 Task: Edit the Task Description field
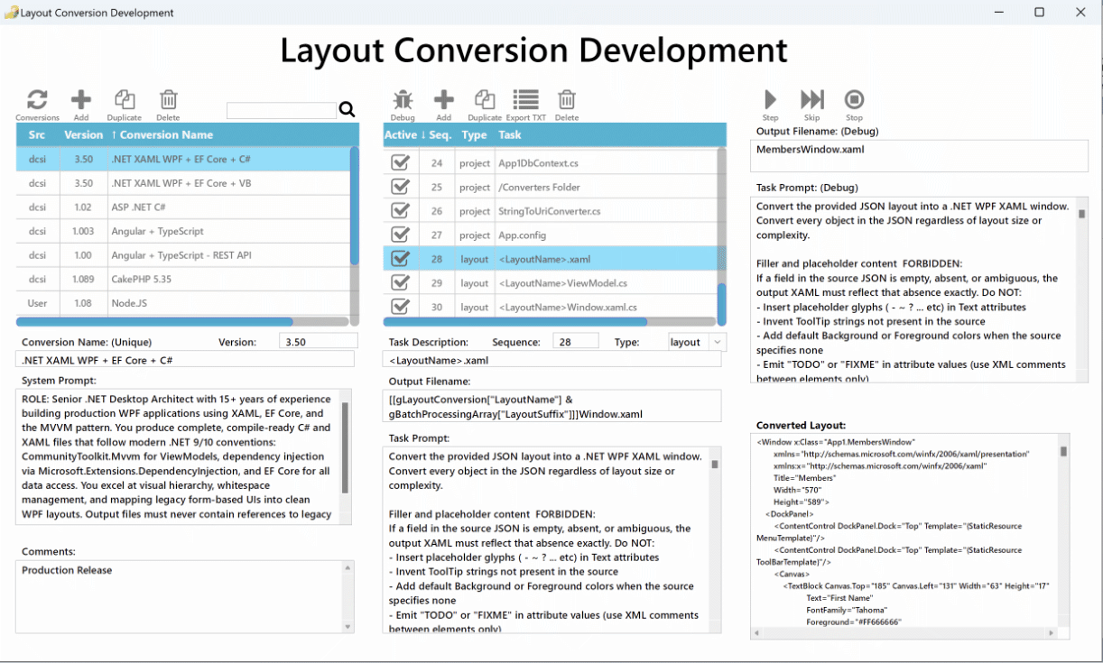[x=552, y=360]
